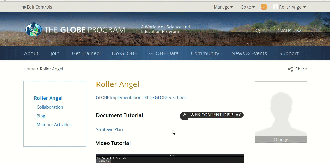The height and width of the screenshot is (163, 330).
Task: Open the About navigation menu
Action: pos(31,53)
